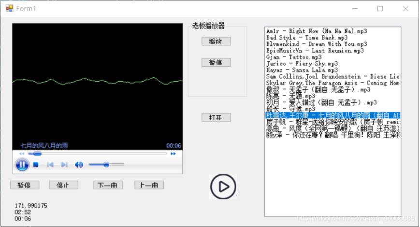420x227 pixels.
Task: Select 'Jarico - Fiery Sky.mp3' from list
Action: click(302, 63)
